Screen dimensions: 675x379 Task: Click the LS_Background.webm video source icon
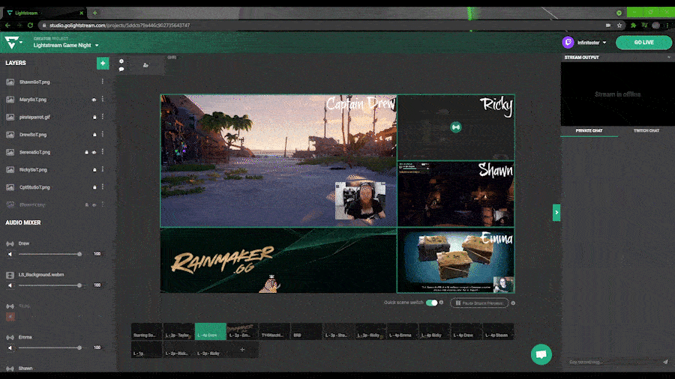click(x=10, y=275)
